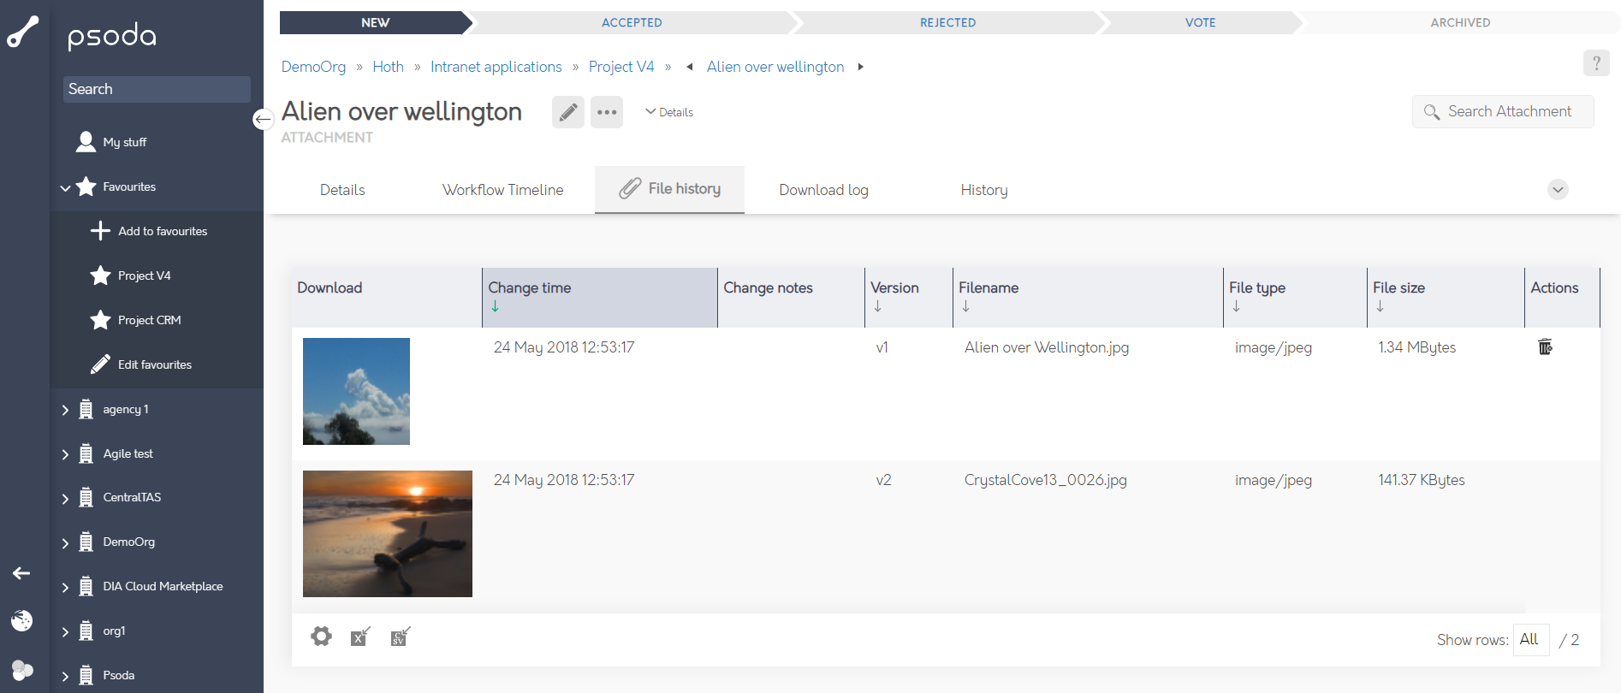Sort table by Change time column
Screen dimensions: 1621x693
click(x=529, y=288)
